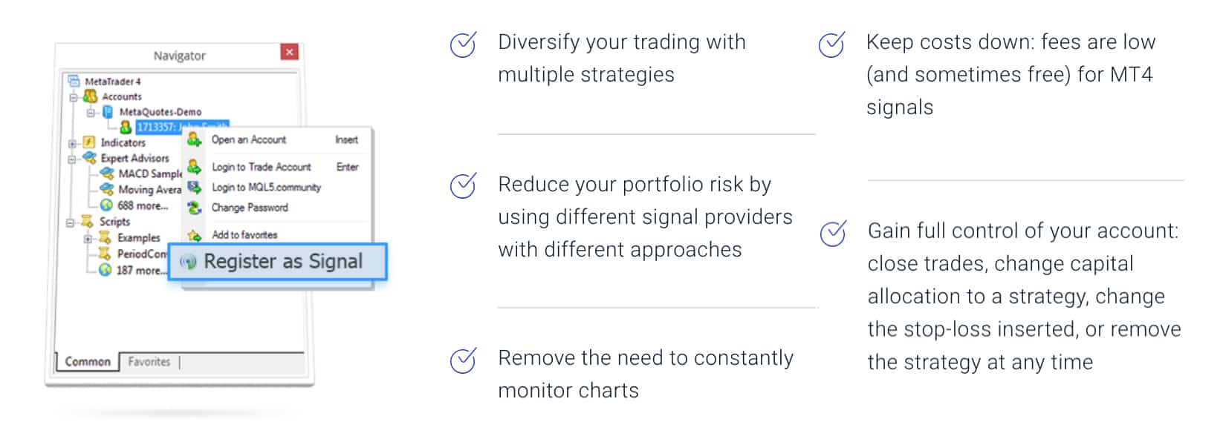1223x439 pixels.
Task: Click the Indicators folder icon
Action: coord(89,142)
